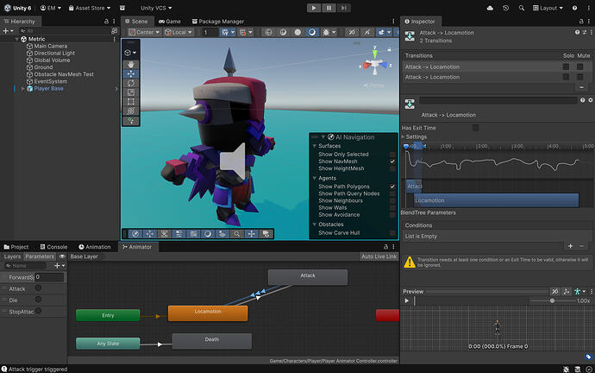Click the Animator parameters eye icon

coord(62,256)
